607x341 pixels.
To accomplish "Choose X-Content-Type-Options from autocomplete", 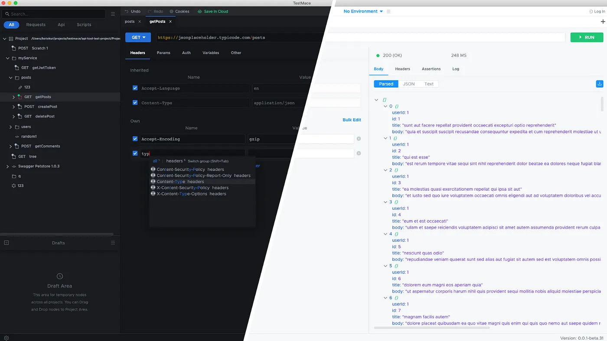I will coord(202,194).
